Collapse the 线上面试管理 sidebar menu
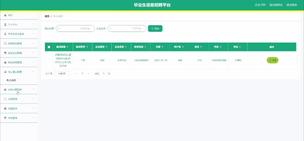Image resolution: width=304 pixels, height=141 pixels. pyautogui.click(x=19, y=72)
